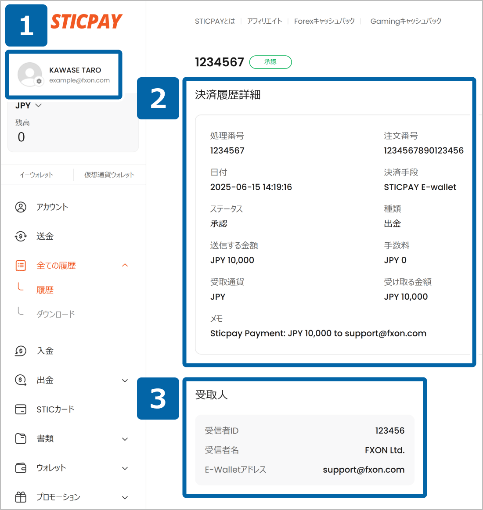Click the all history (全ての履歴) list icon

click(x=21, y=266)
